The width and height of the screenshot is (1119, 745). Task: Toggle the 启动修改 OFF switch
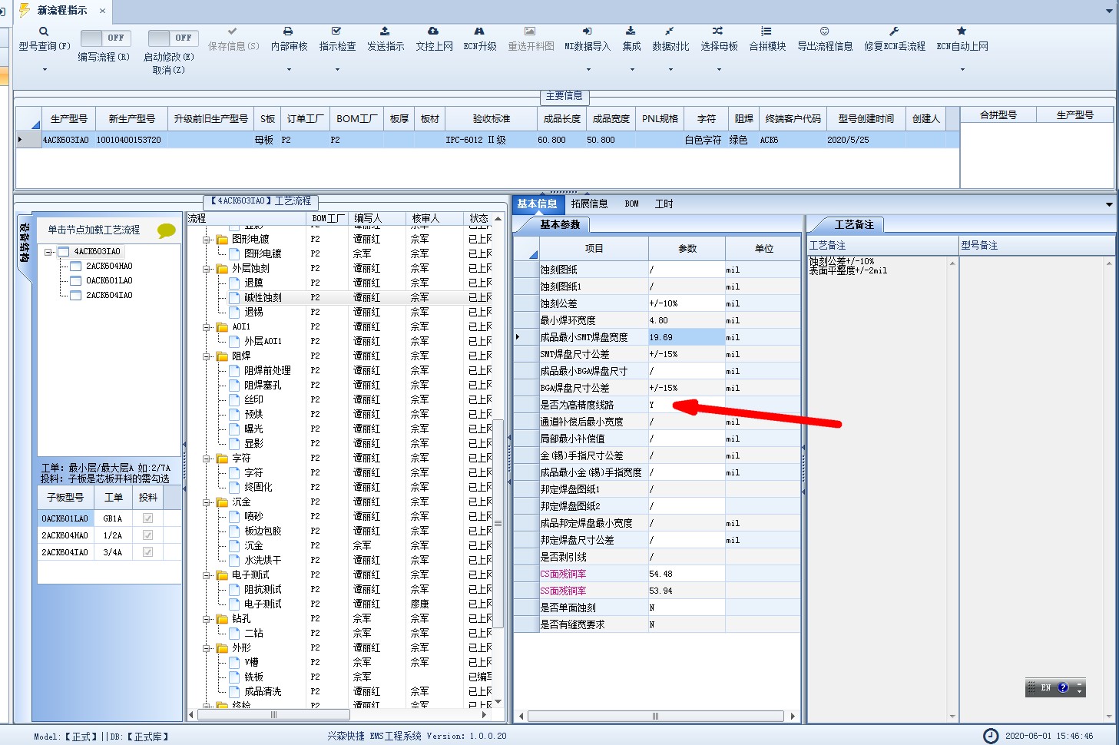[173, 38]
